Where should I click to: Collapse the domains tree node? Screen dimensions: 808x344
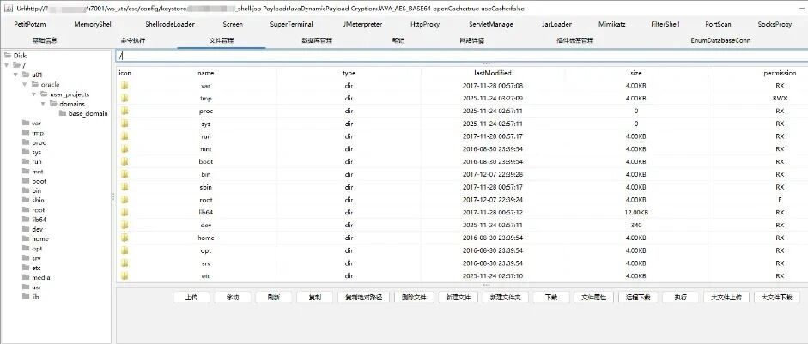pos(43,104)
